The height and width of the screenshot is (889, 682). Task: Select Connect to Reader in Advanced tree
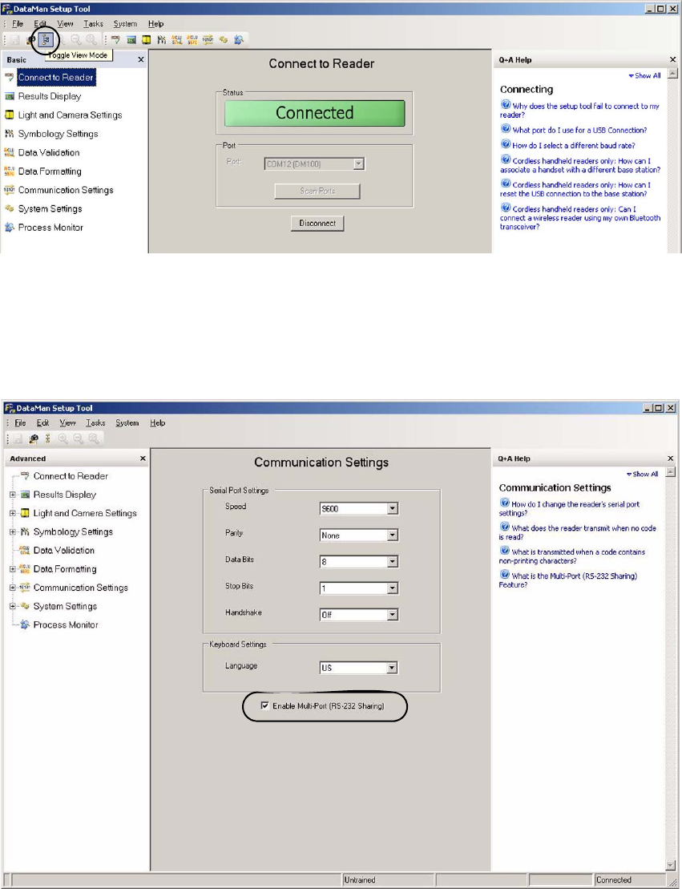tap(71, 475)
